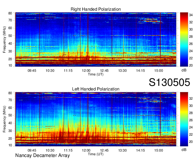
Task: Click the 11:15 tick label on the bottom plot
Action: click(68, 150)
